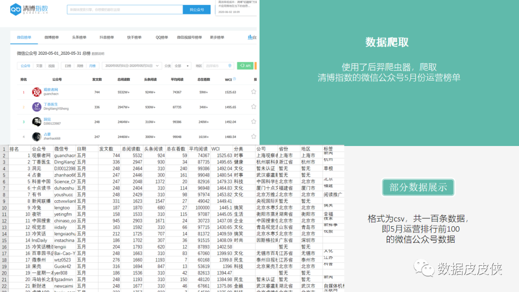Focus the search box beside 找公众号
The image size is (519, 292).
coord(125,10)
